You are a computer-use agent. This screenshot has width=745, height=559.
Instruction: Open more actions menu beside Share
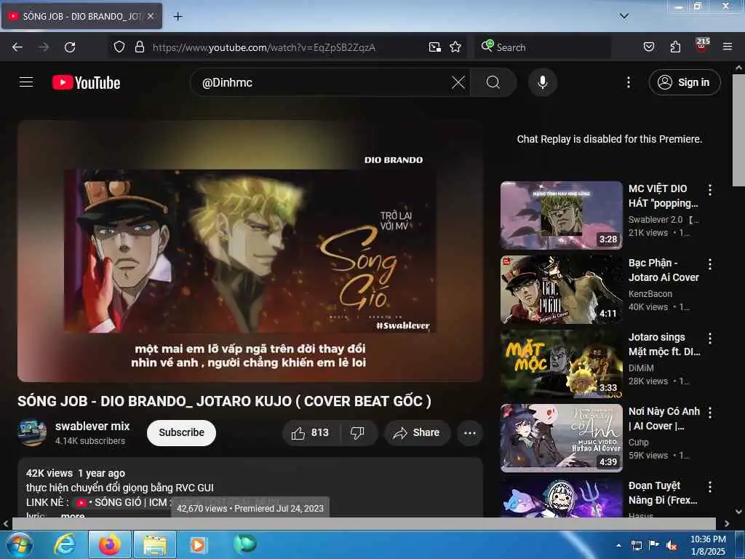click(x=470, y=432)
